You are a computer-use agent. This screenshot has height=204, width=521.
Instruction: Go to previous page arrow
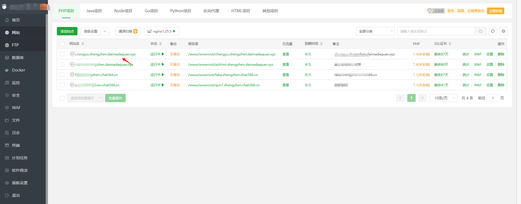click(x=400, y=98)
